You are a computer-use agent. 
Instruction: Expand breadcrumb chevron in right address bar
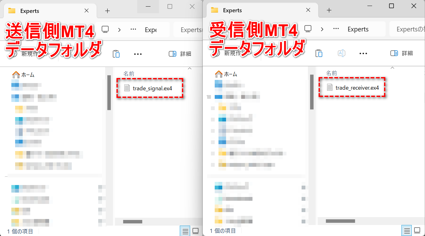coord(322,29)
